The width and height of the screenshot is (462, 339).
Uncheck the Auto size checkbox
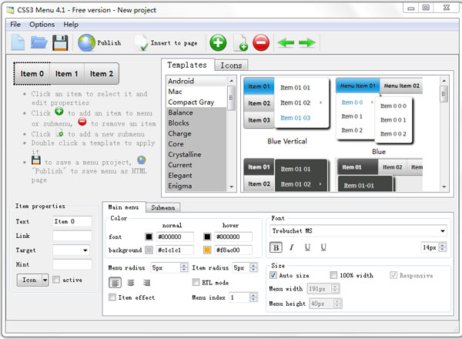pos(273,275)
